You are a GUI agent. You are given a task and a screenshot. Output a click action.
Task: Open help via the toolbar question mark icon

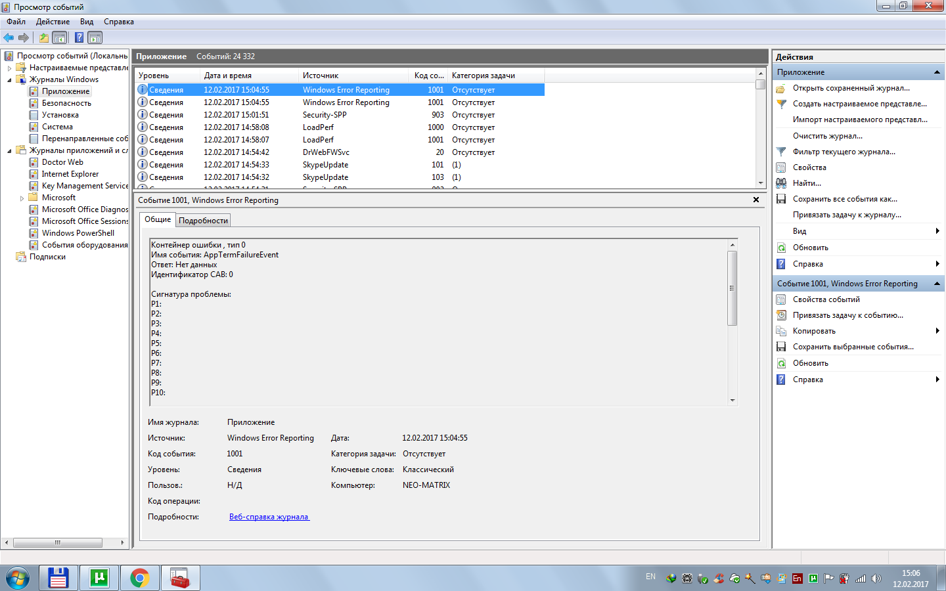tap(79, 37)
